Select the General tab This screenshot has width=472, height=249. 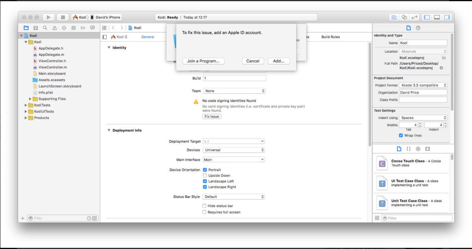coord(147,37)
